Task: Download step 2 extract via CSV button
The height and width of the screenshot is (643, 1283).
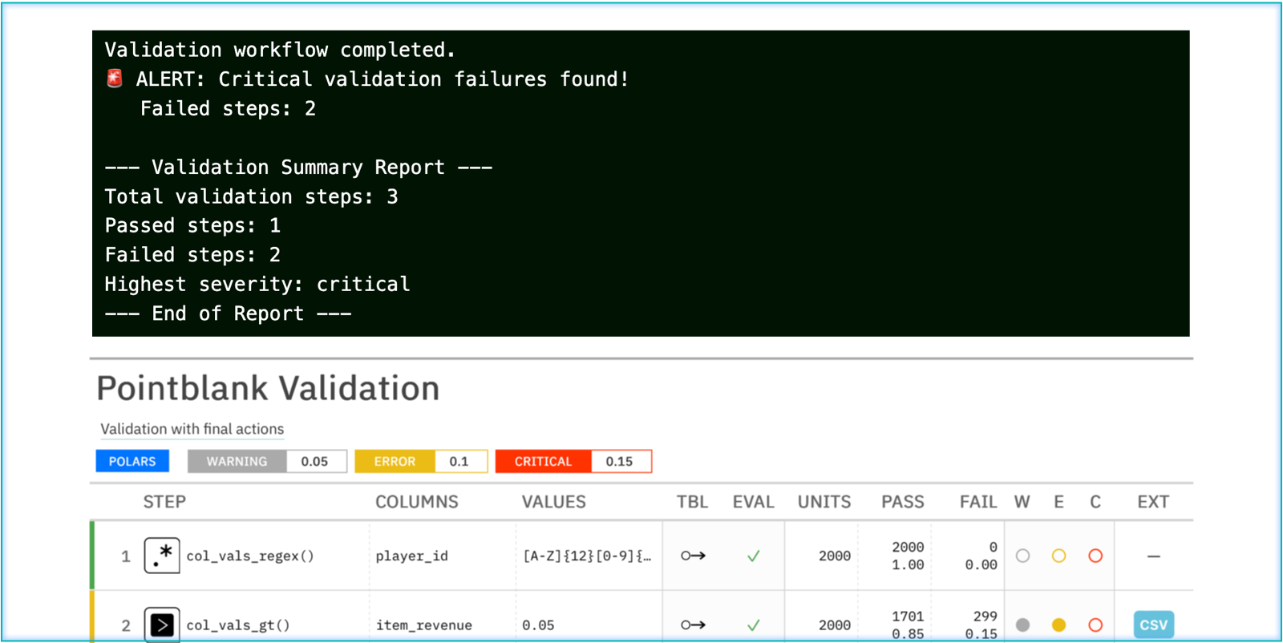Action: coord(1153,625)
